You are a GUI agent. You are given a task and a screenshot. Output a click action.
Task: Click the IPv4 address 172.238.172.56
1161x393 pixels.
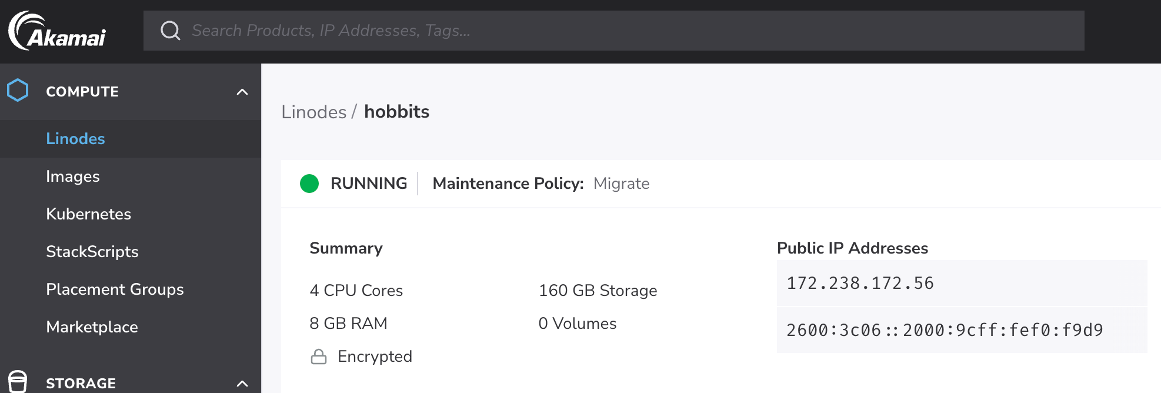860,284
